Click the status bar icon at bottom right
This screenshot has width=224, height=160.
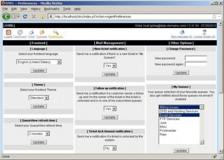[215, 157]
